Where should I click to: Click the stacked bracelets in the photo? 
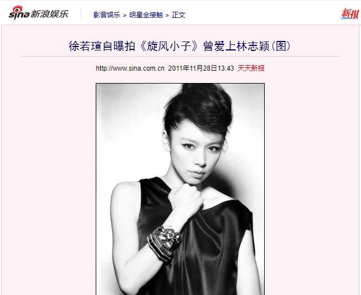(x=164, y=244)
